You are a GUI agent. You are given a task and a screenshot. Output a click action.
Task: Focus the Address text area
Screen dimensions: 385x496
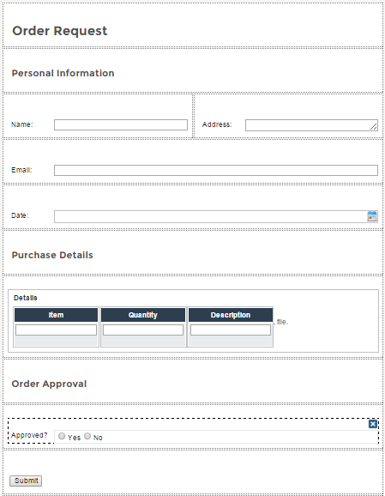(x=311, y=125)
